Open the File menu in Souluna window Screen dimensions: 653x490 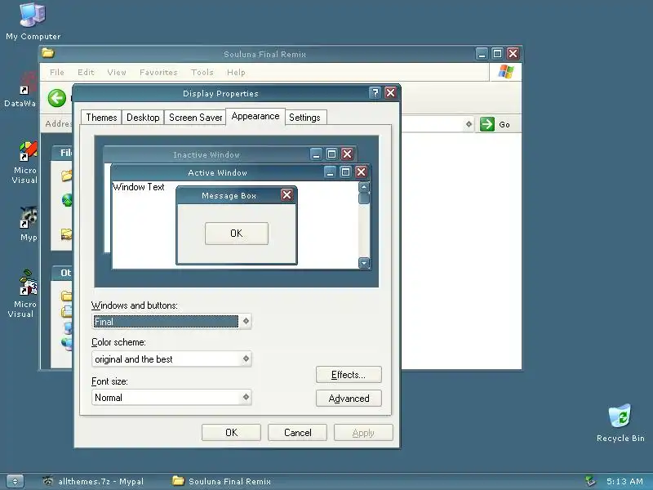point(56,72)
